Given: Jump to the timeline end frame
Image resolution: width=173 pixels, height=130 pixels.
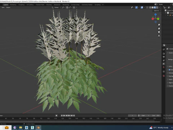Looking at the screenshot, I should click(74, 116).
